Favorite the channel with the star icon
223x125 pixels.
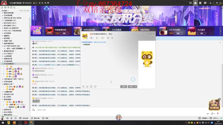click(40, 3)
